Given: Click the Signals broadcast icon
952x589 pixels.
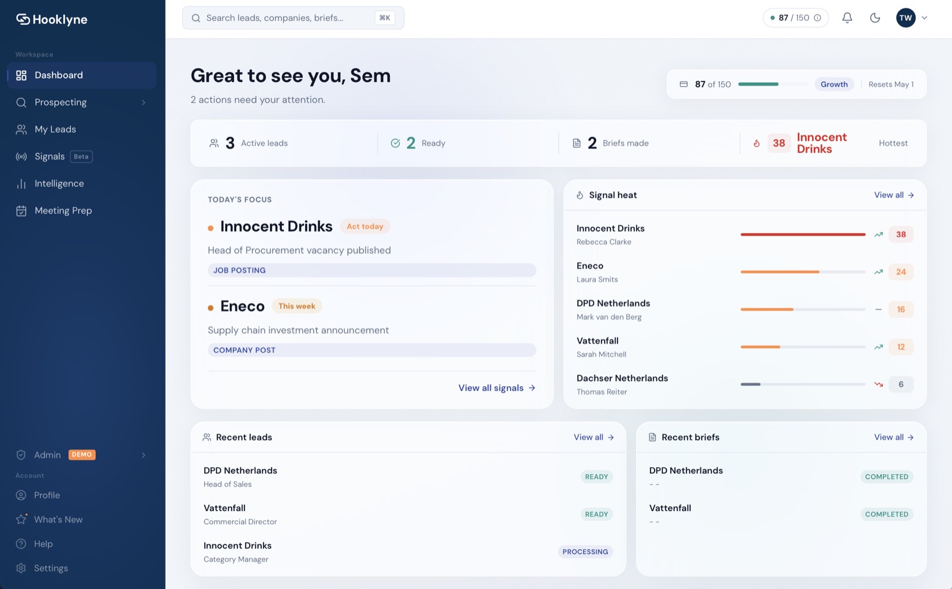Looking at the screenshot, I should point(21,156).
